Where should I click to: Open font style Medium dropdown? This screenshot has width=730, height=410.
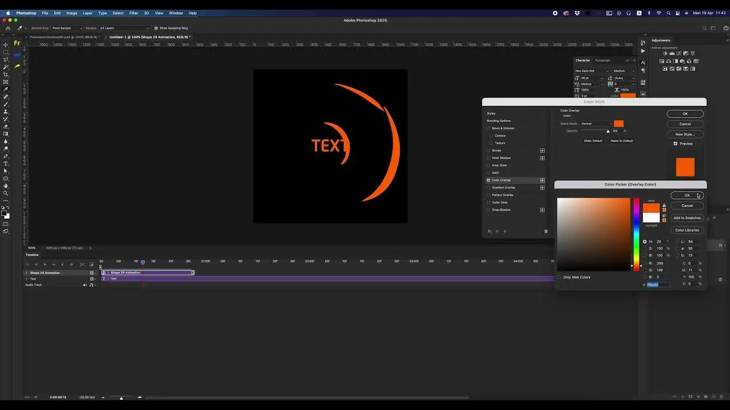(624, 71)
